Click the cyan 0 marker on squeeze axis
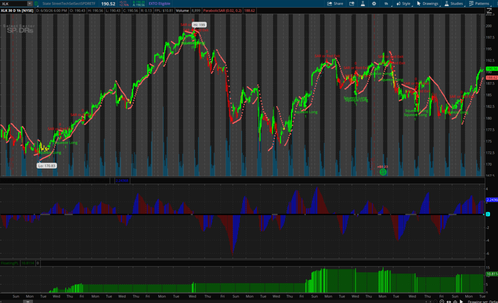This screenshot has height=303, width=498. point(488,214)
